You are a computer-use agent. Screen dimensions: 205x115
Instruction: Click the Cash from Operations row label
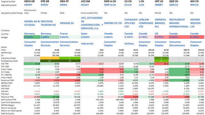point(11,102)
